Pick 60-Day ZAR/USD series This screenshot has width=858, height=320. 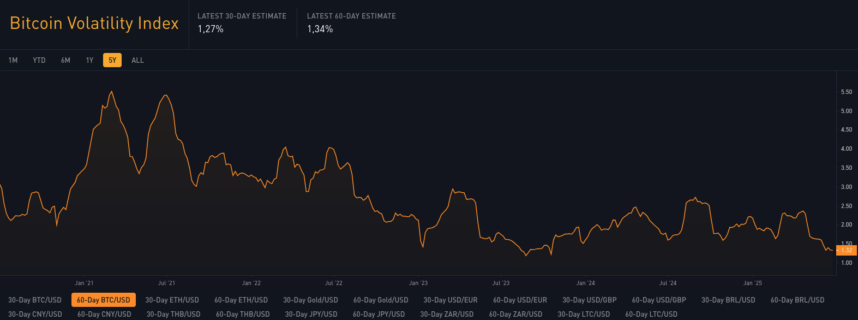click(515, 314)
